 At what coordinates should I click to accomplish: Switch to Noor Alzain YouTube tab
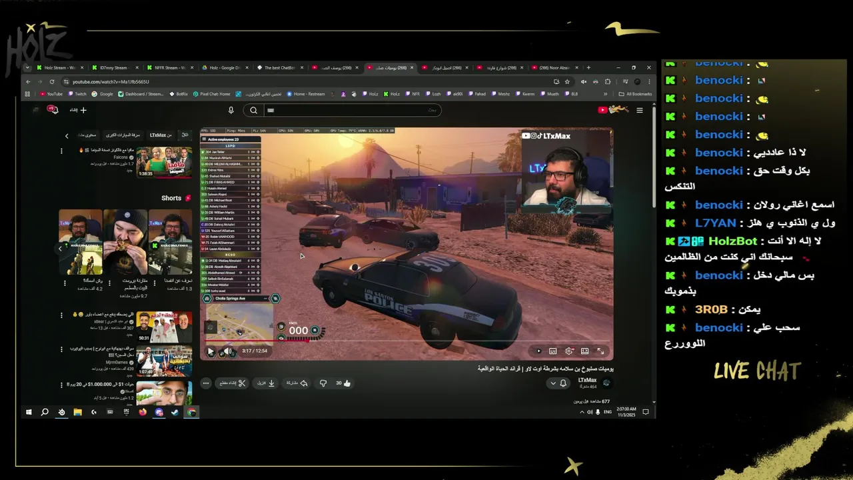[555, 67]
